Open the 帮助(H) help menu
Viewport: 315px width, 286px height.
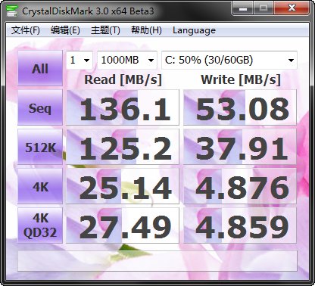(146, 30)
